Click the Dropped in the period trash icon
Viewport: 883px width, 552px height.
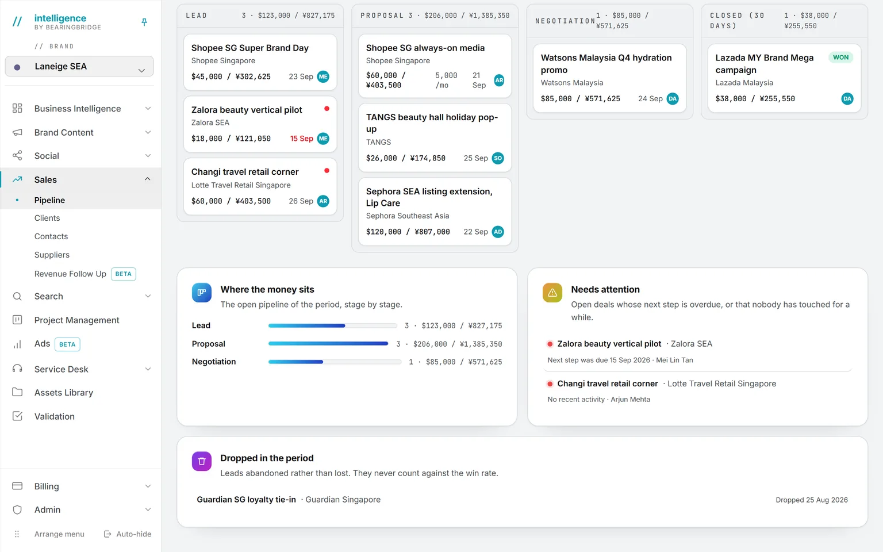pyautogui.click(x=202, y=461)
